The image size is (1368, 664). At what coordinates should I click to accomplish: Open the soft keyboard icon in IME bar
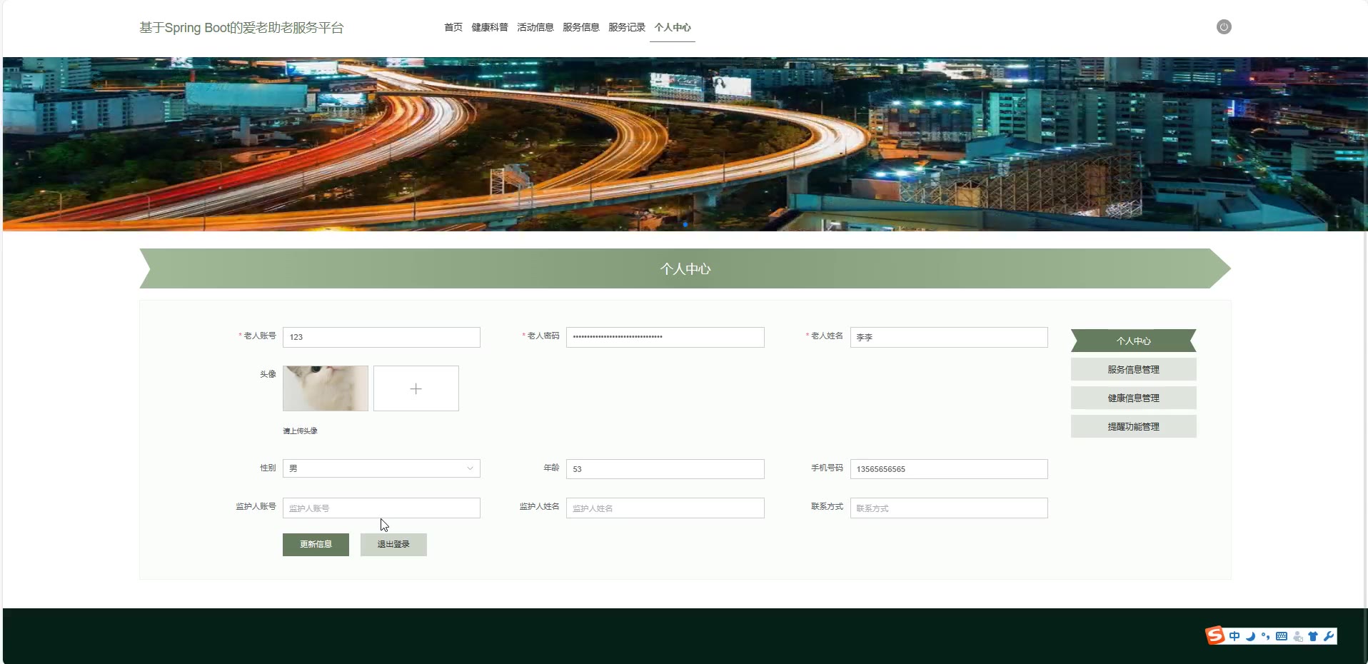(1282, 636)
